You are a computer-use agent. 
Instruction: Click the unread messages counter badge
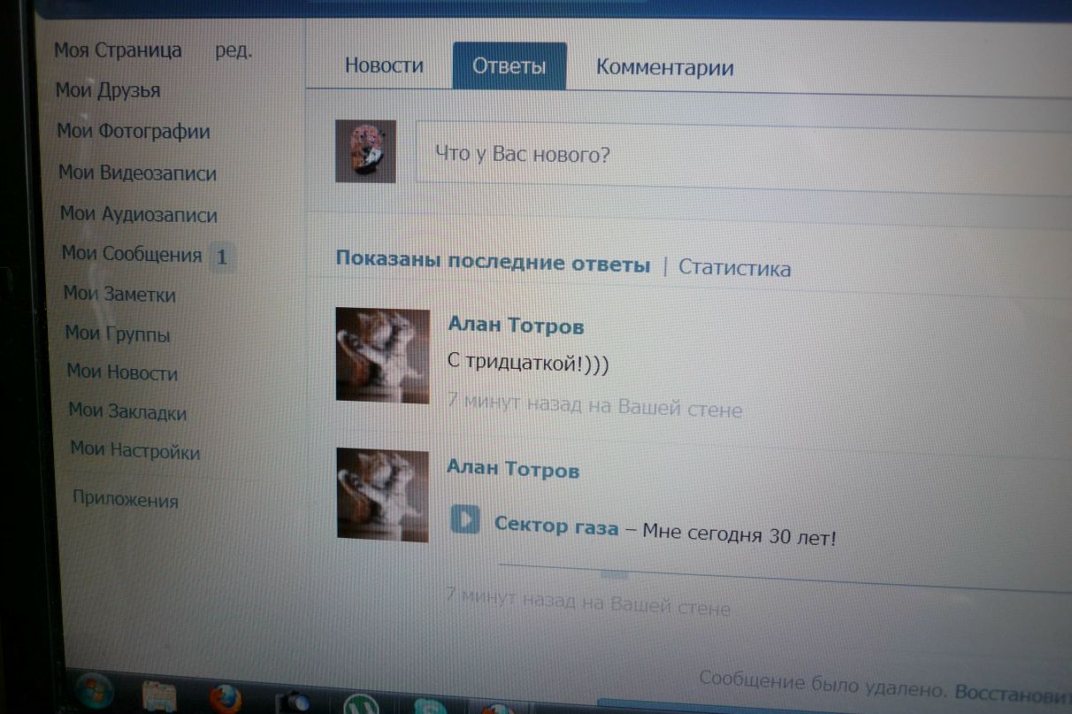[222, 257]
